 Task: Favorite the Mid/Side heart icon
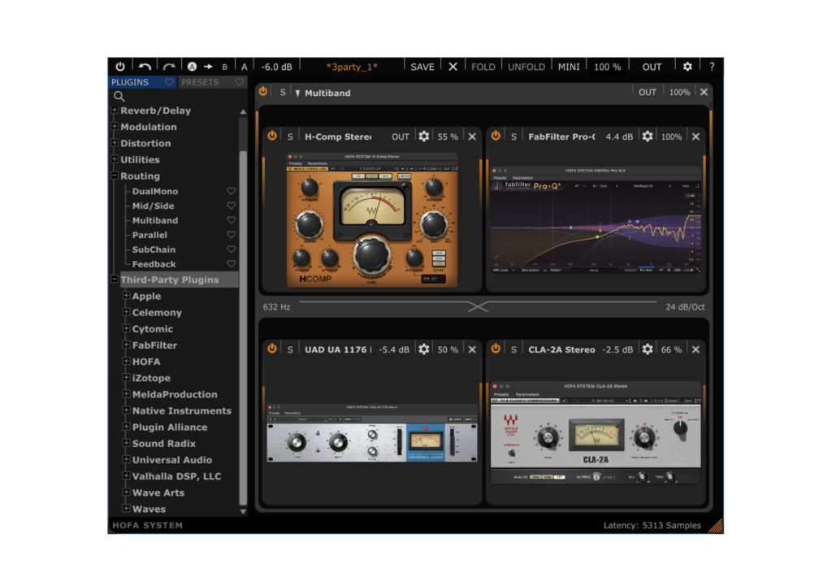pos(232,206)
